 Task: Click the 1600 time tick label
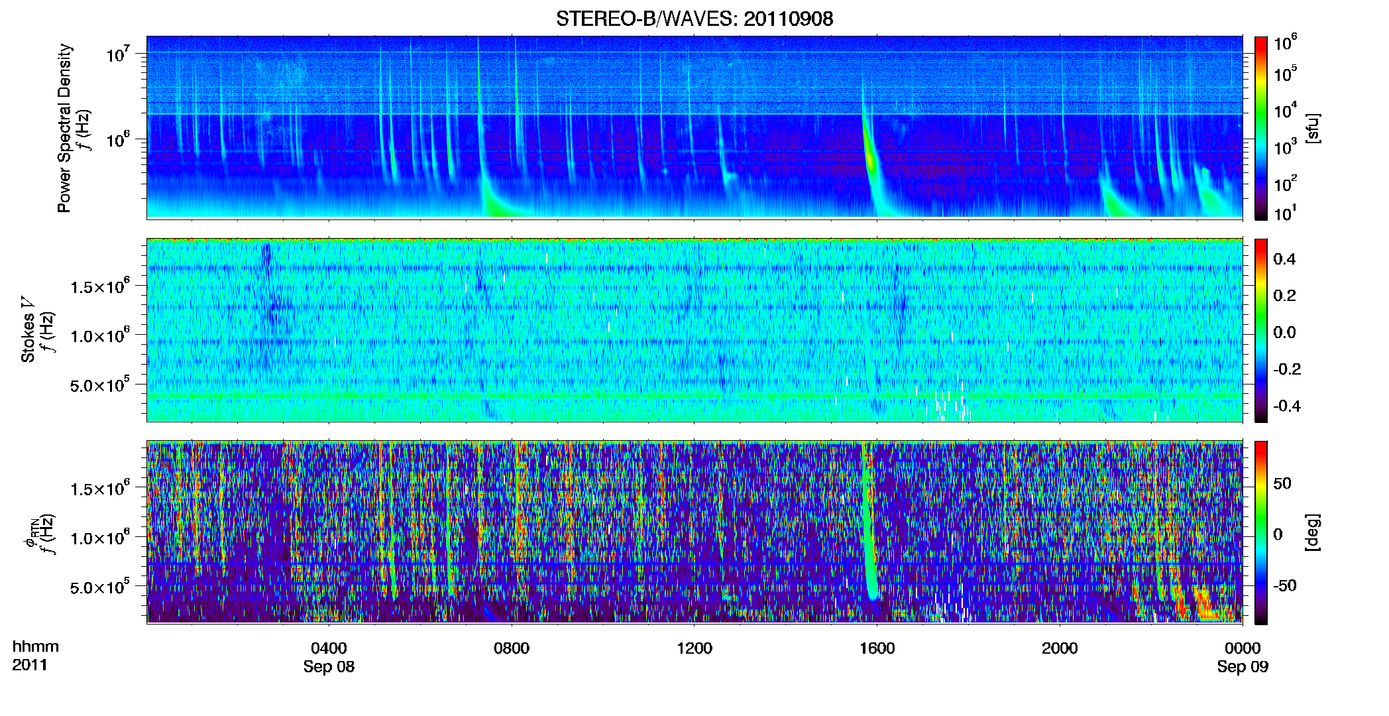pyautogui.click(x=877, y=648)
